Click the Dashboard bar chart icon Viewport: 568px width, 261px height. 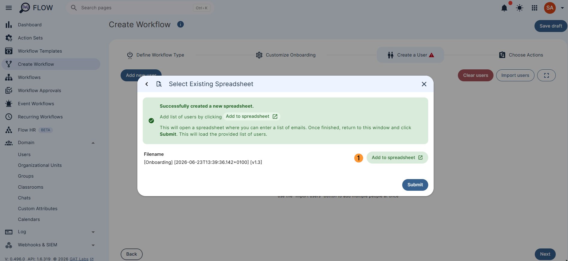coord(9,25)
